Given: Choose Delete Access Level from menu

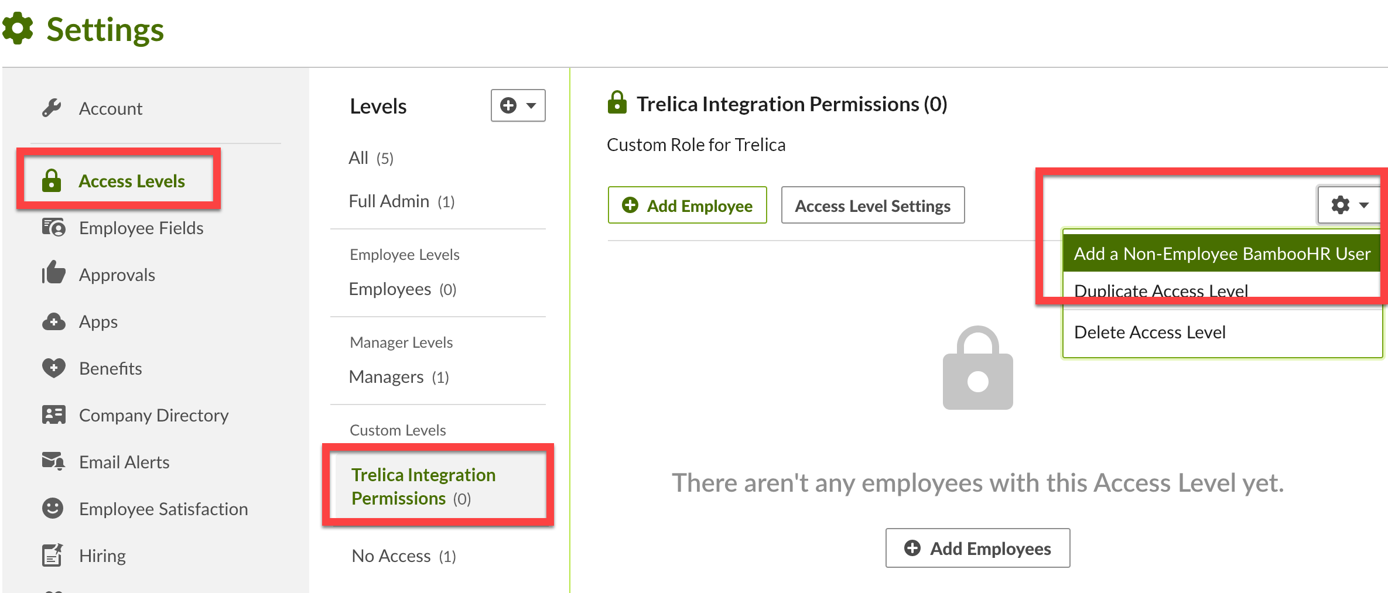Looking at the screenshot, I should [x=1222, y=332].
